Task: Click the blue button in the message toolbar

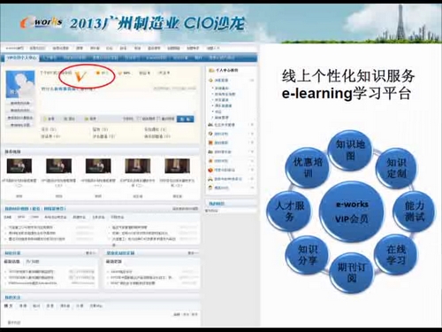Action: [186, 119]
